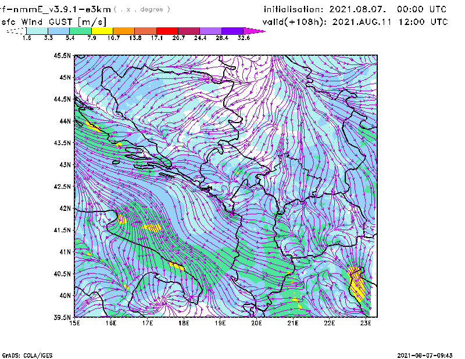The image size is (465, 359).
Task: Click the magenta arrow end of the legend
Action: coord(254,31)
